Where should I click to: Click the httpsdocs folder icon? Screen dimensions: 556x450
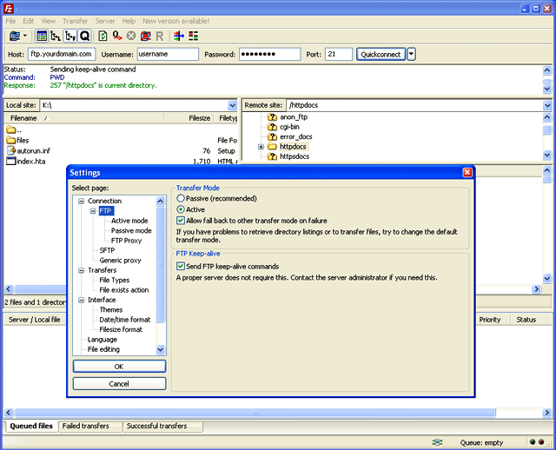(272, 156)
